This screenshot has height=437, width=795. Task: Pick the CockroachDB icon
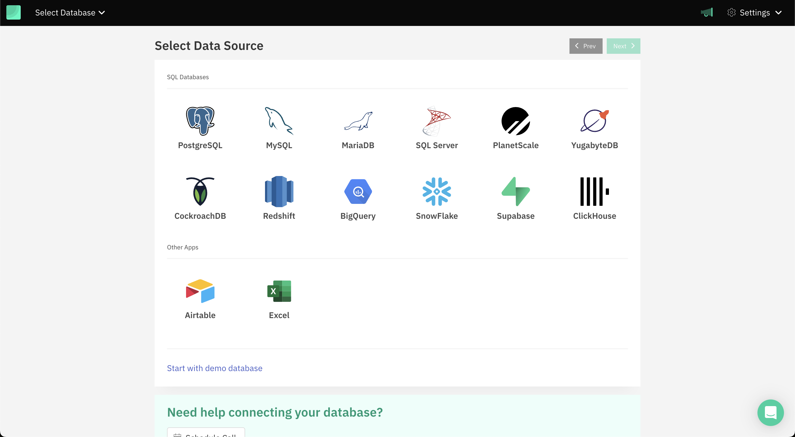click(x=200, y=191)
